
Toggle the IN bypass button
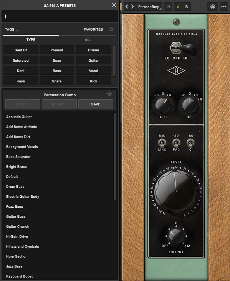[x=168, y=7]
